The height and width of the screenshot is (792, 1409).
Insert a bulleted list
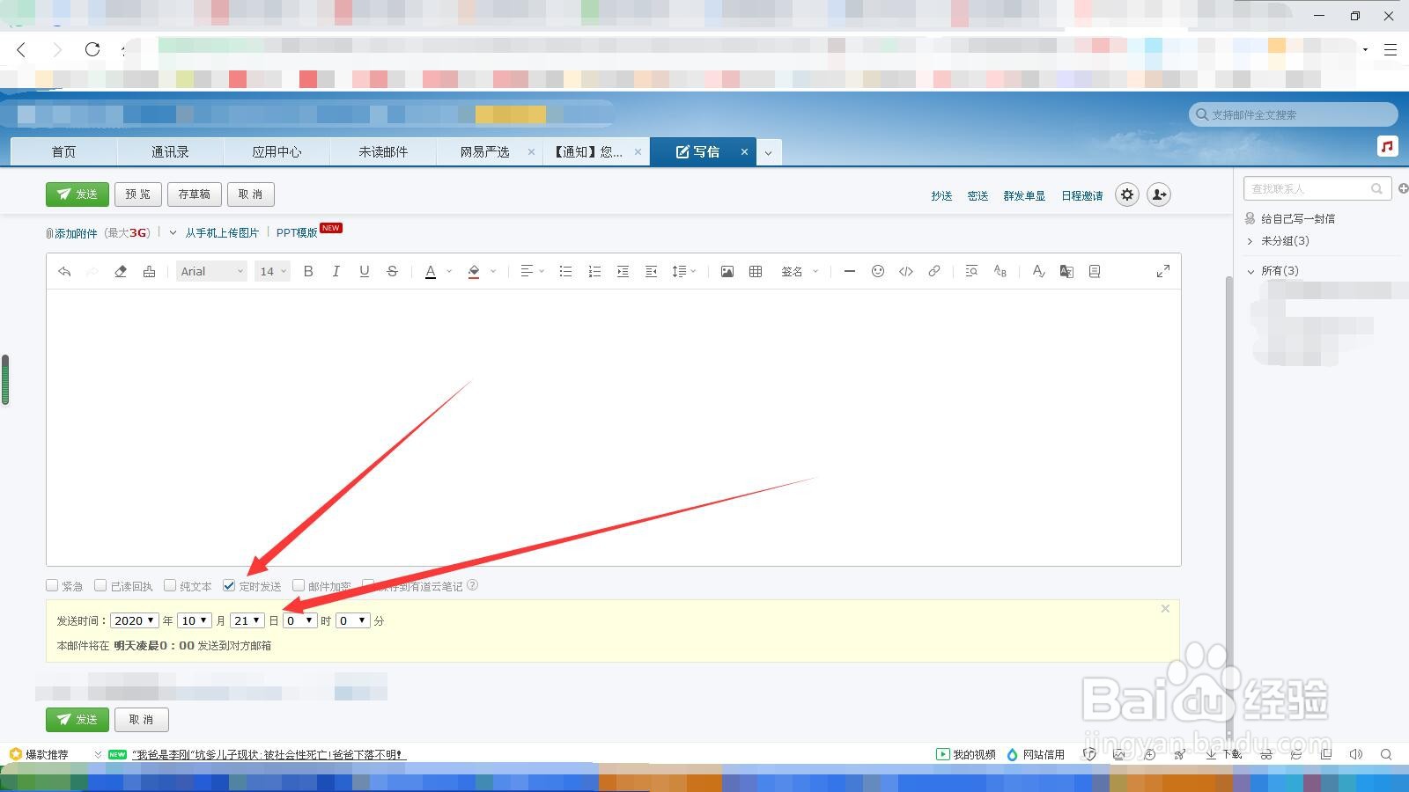pos(566,272)
